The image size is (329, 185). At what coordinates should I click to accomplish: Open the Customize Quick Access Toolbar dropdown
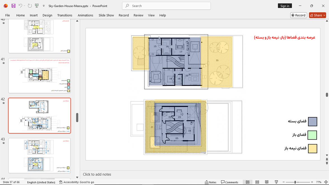(44, 6)
